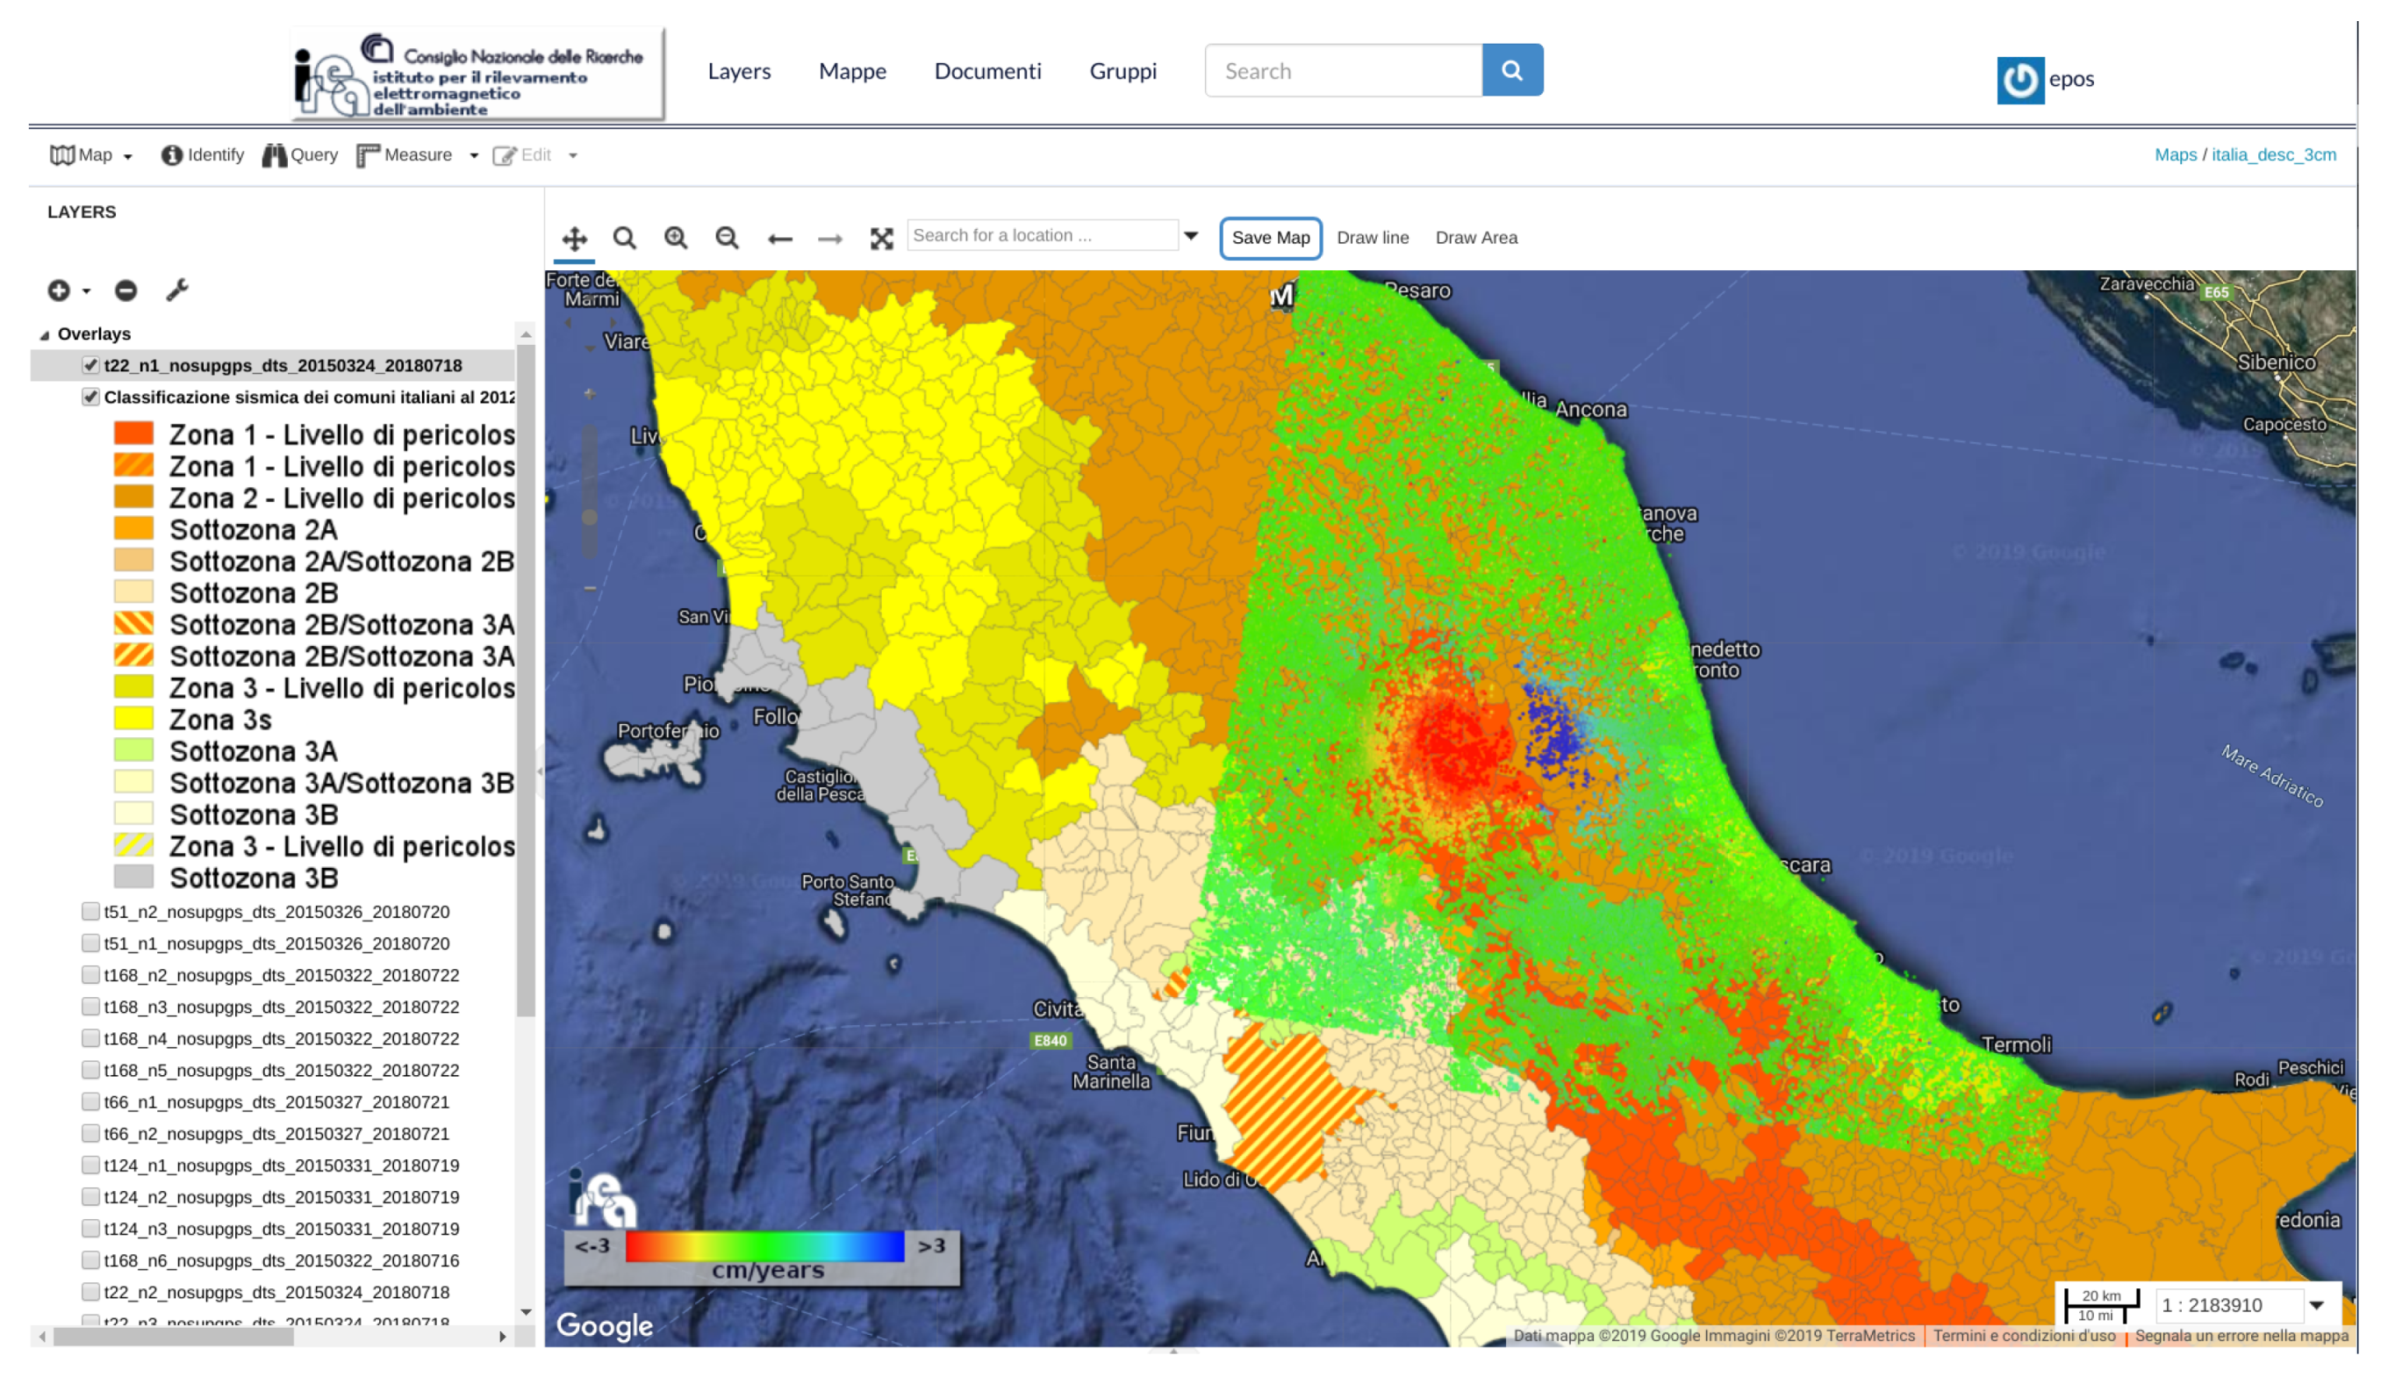This screenshot has width=2381, height=1377.
Task: Open the Measure tool dropdown arrow
Action: tap(473, 156)
